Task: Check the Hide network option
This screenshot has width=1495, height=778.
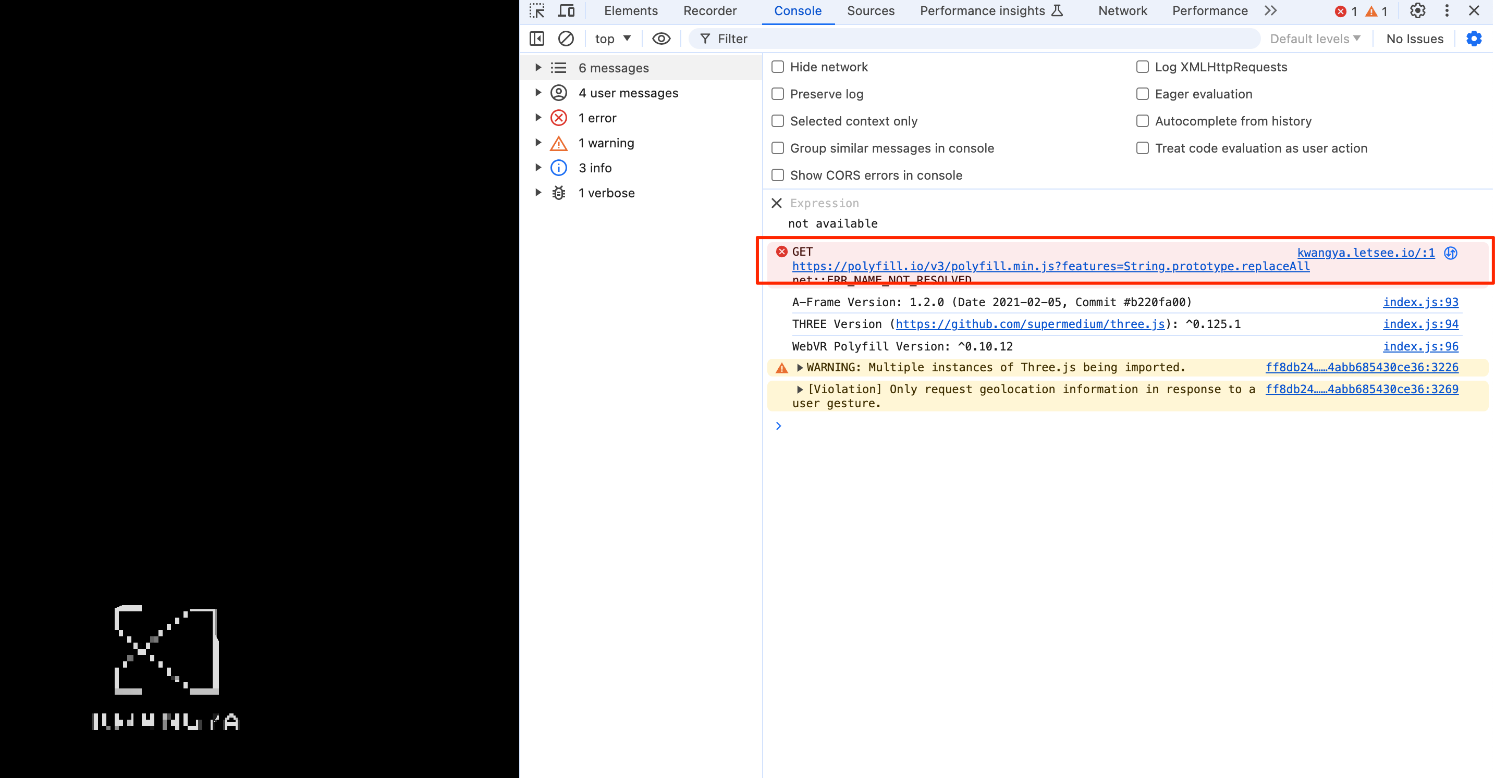Action: tap(778, 67)
